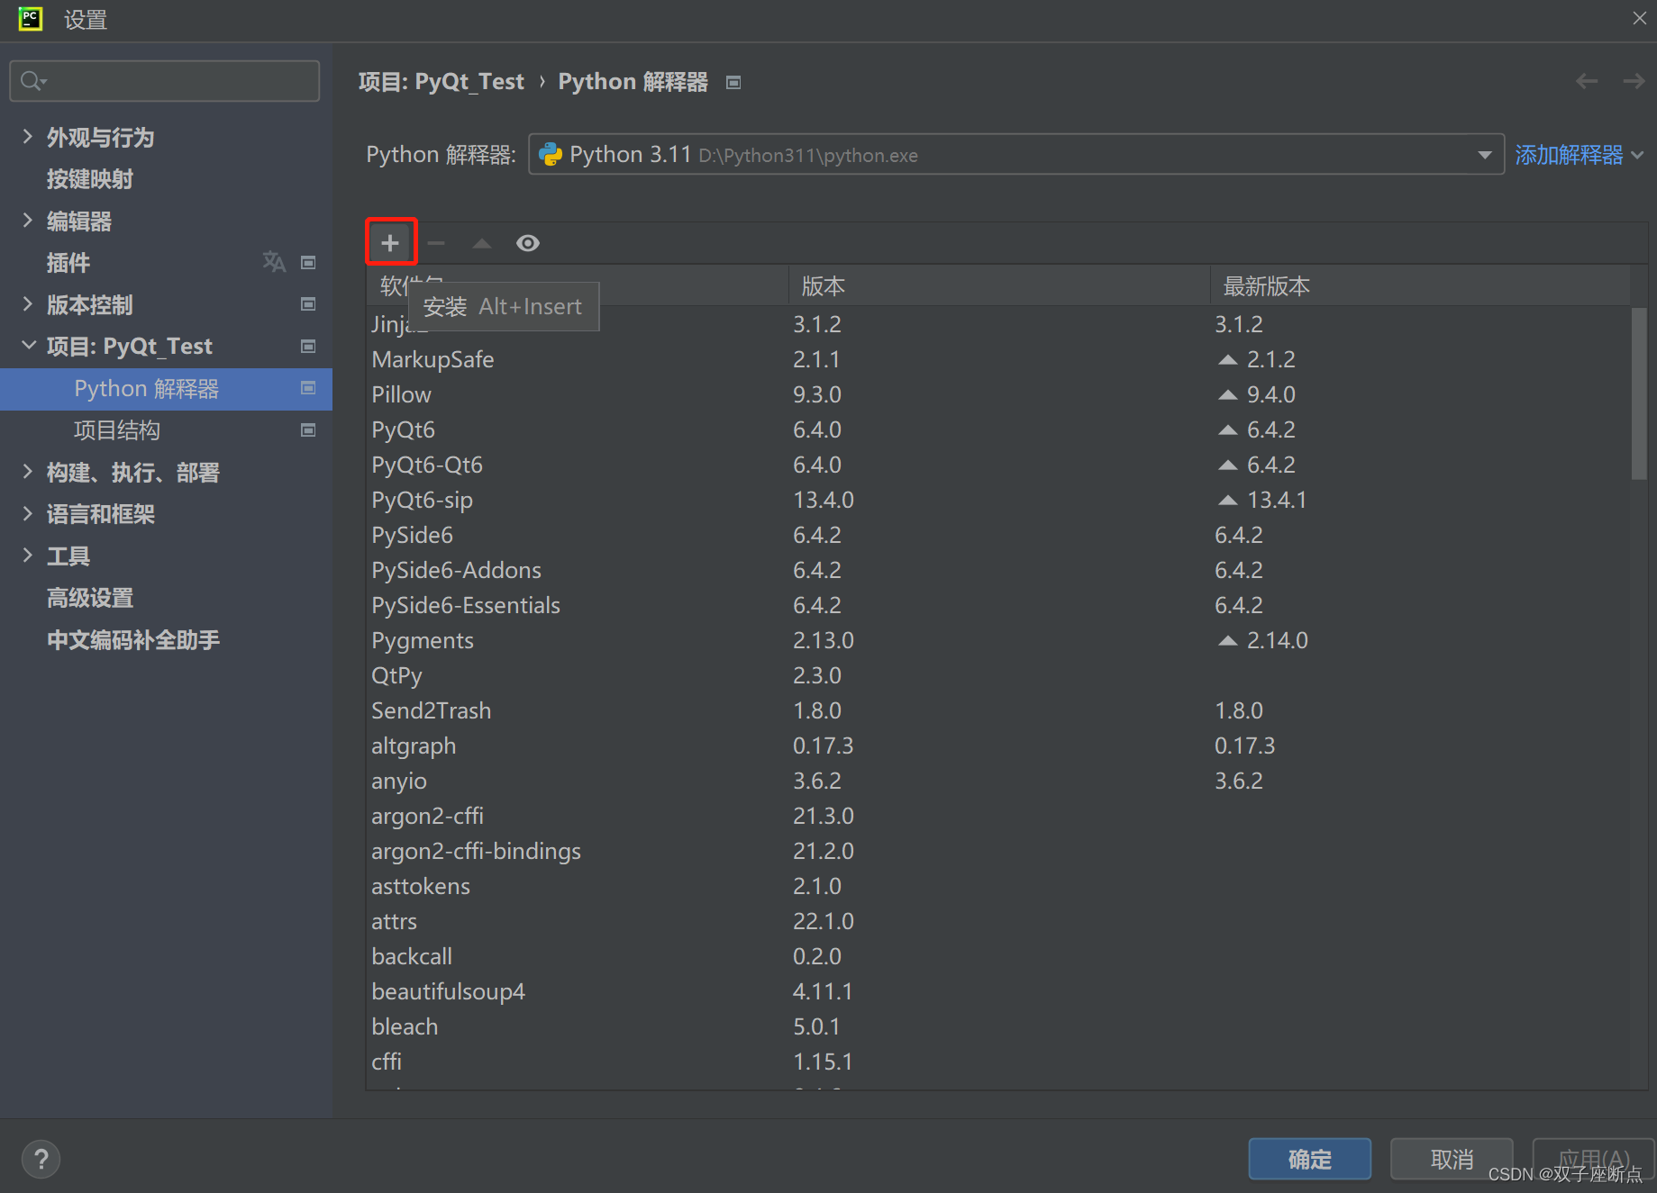This screenshot has width=1657, height=1193.
Task: Open the Python interpreter dropdown arrow
Action: pos(1485,155)
